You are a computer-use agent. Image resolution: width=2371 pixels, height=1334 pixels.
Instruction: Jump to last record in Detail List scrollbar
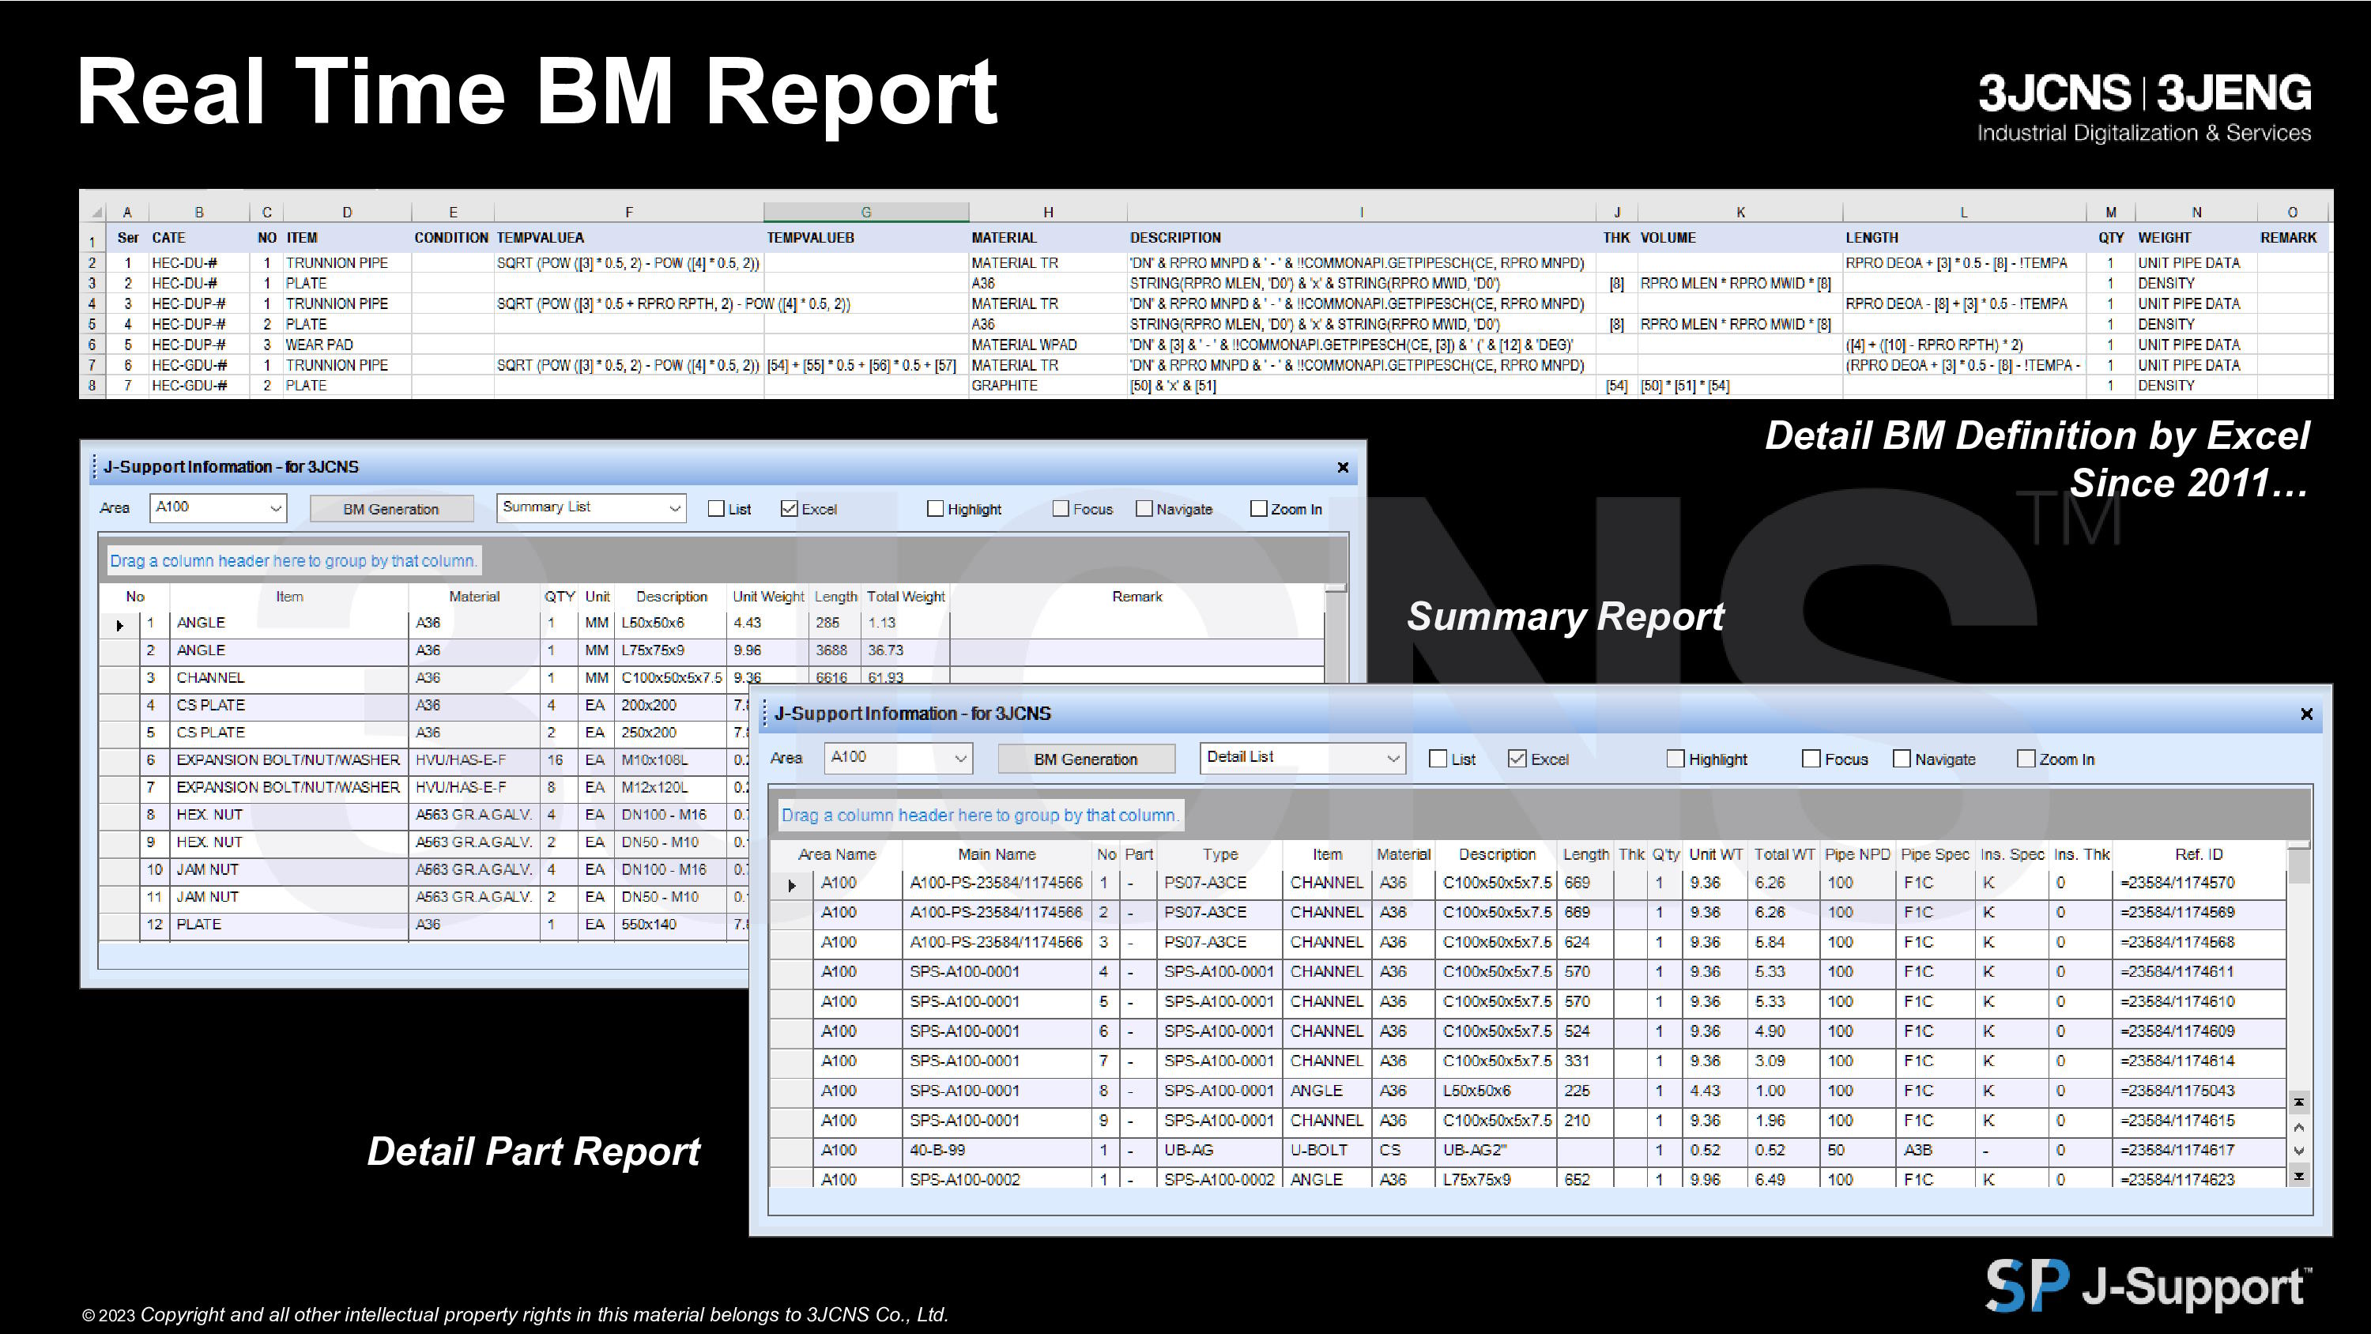(x=2299, y=1176)
